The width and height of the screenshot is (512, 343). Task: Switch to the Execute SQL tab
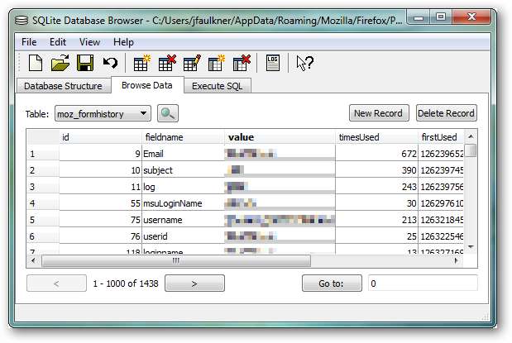pyautogui.click(x=218, y=85)
